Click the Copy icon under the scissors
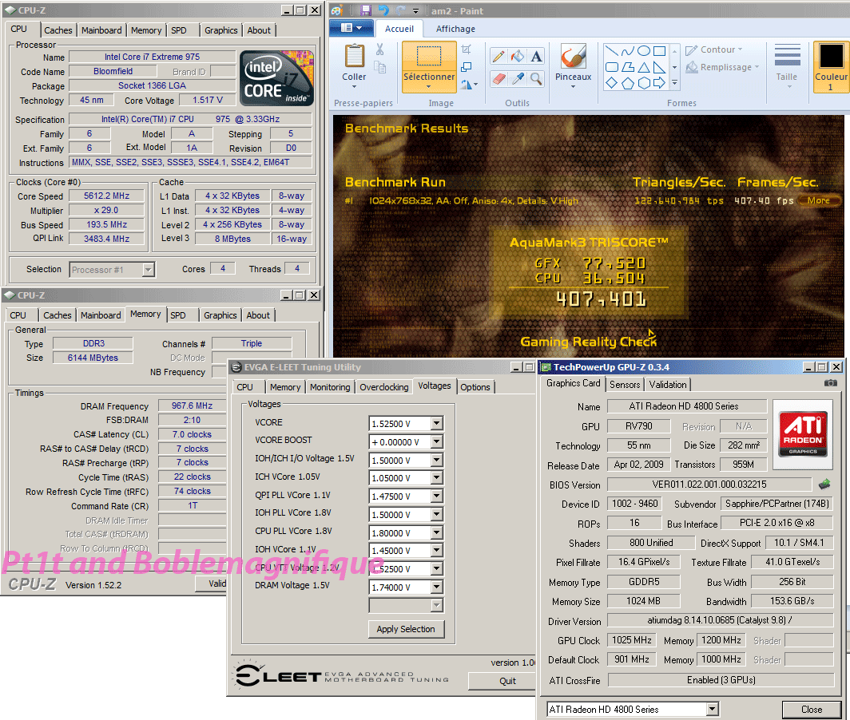This screenshot has width=850, height=720. pyautogui.click(x=380, y=68)
